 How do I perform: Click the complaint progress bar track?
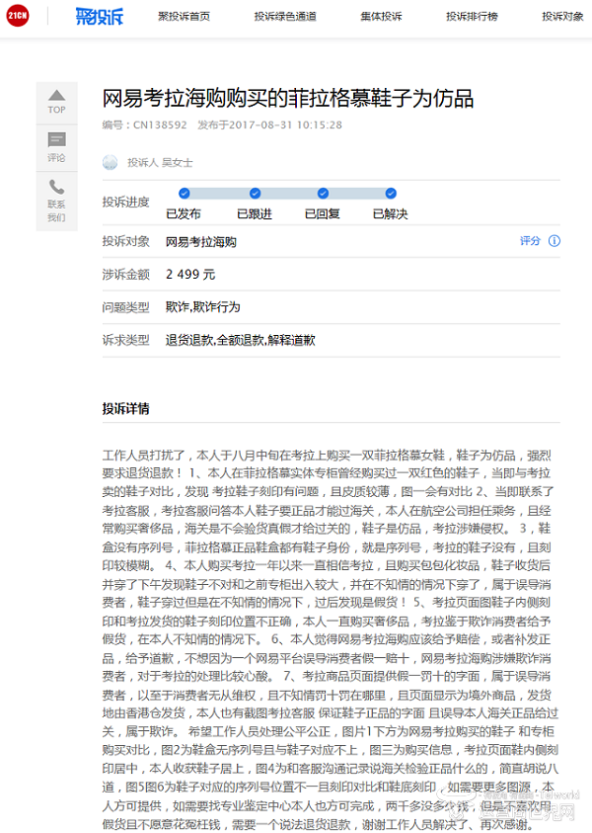point(287,194)
